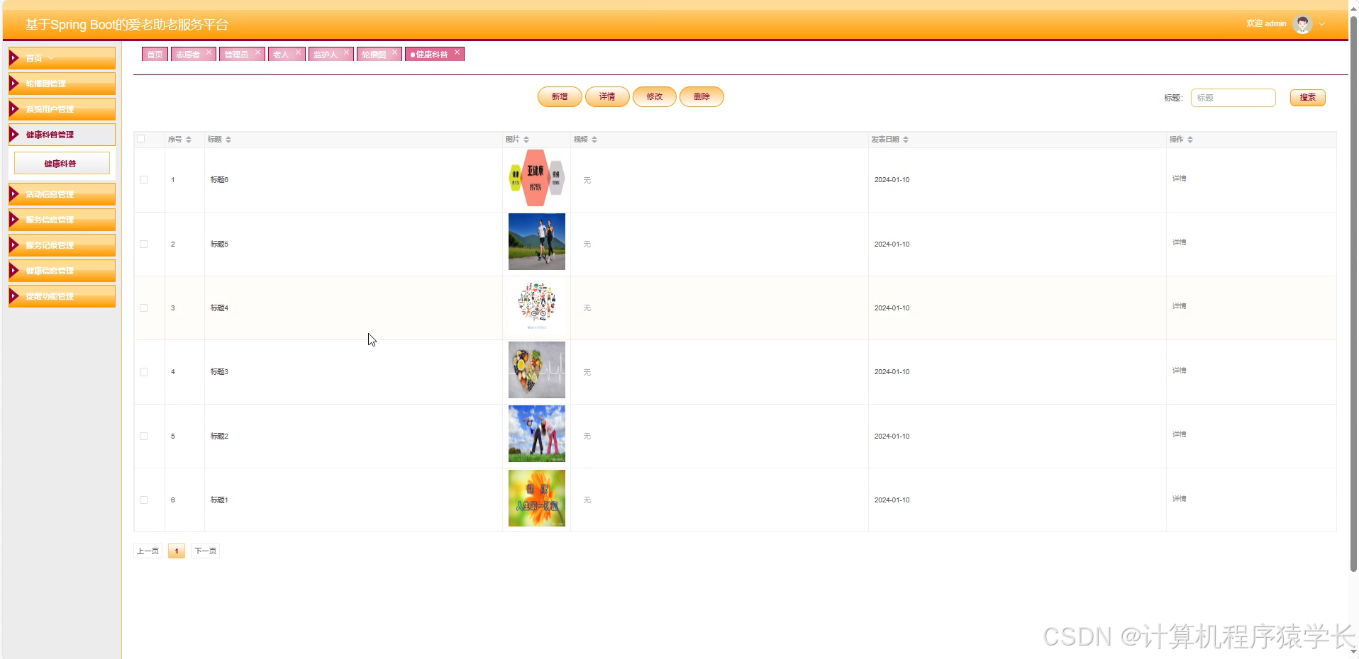Open the circular collage thumbnail for 标题4
Screen dimensions: 1359x659
[537, 306]
